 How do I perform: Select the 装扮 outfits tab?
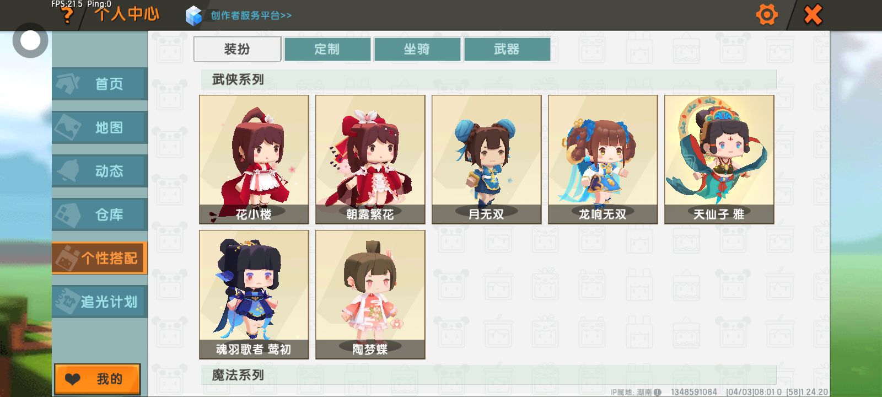238,49
